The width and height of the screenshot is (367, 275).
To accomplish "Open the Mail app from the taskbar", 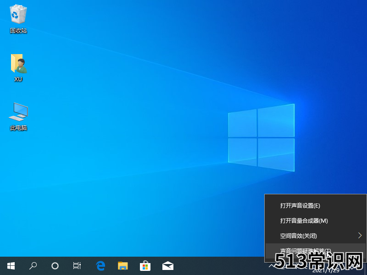I will pos(168,266).
